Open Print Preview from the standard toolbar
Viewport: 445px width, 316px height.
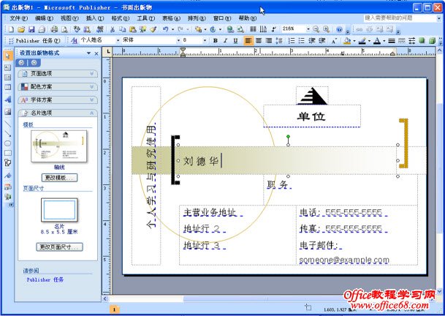pyautogui.click(x=65, y=29)
